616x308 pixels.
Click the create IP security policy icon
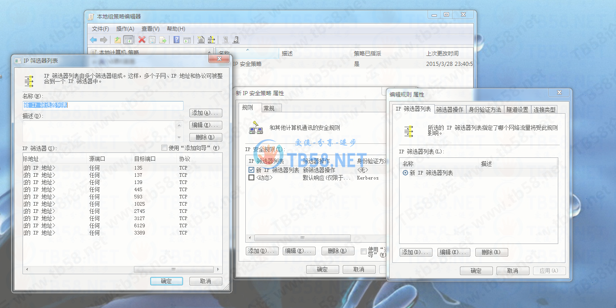coord(201,40)
